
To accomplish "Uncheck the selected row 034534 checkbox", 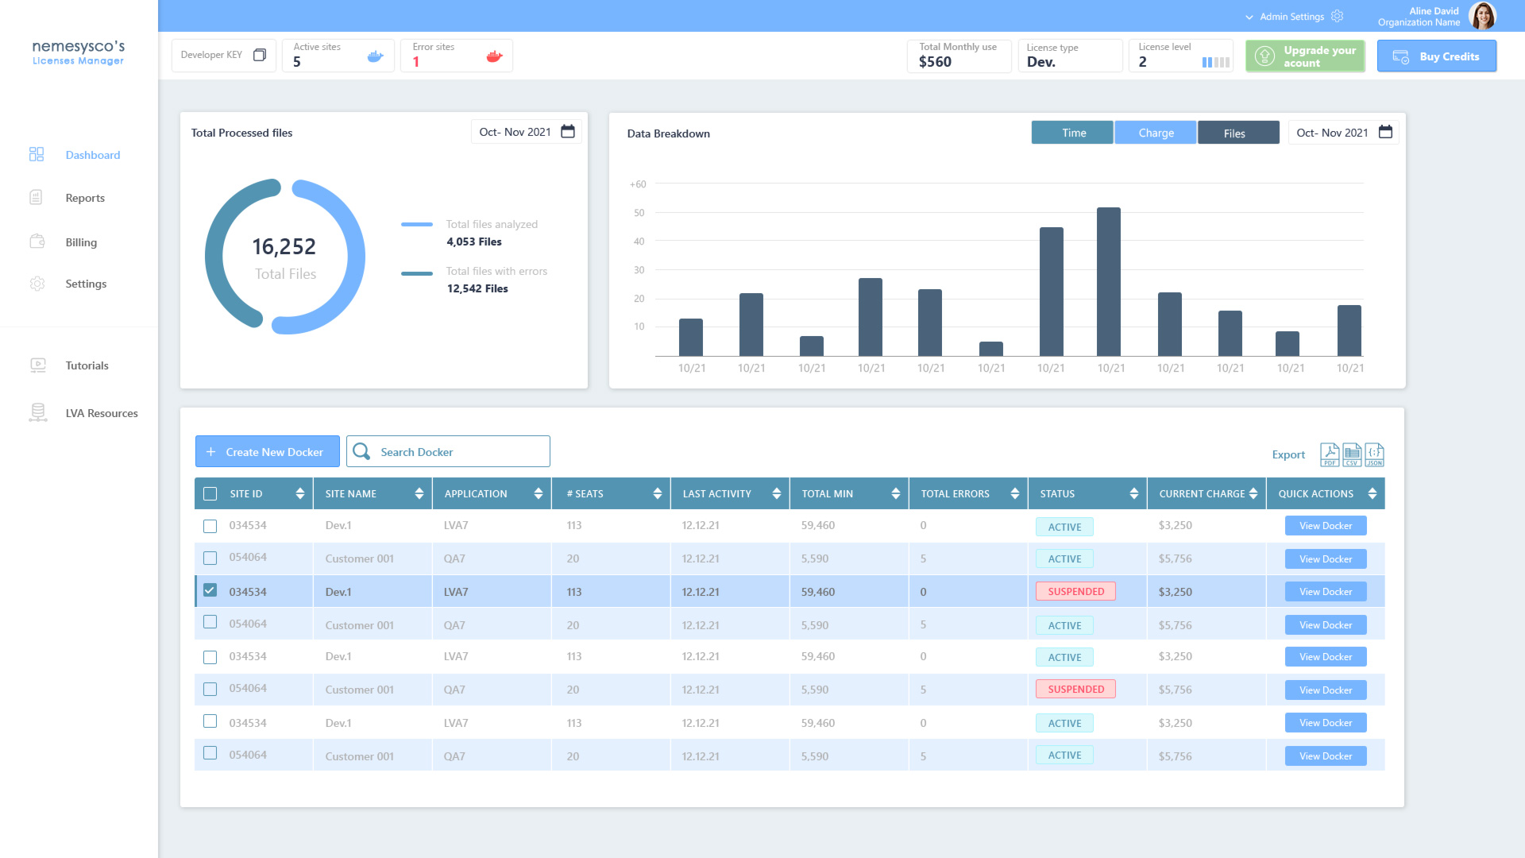I will coord(210,590).
